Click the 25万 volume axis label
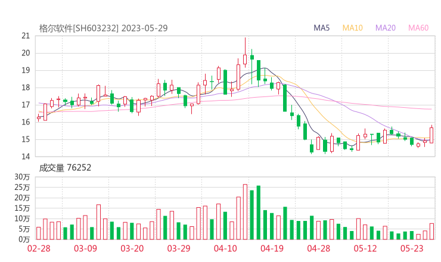 point(22,187)
